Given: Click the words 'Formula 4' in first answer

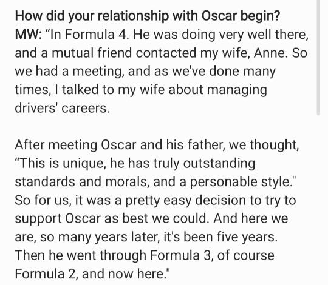Looking at the screenshot, I should point(95,35).
